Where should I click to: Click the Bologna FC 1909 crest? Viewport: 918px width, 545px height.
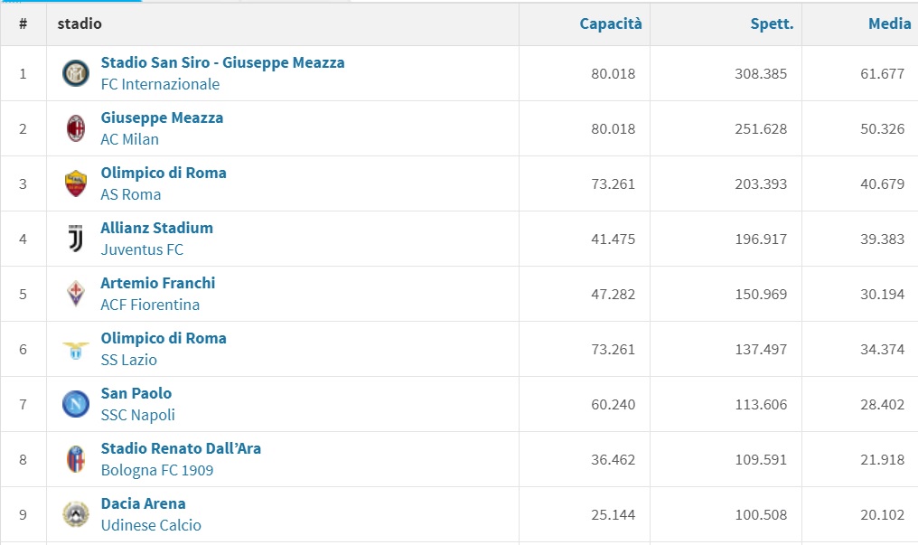click(76, 459)
